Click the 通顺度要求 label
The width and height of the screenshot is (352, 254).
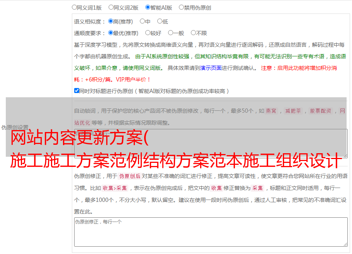click(89, 34)
